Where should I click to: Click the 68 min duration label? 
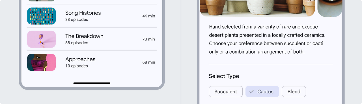click(149, 62)
